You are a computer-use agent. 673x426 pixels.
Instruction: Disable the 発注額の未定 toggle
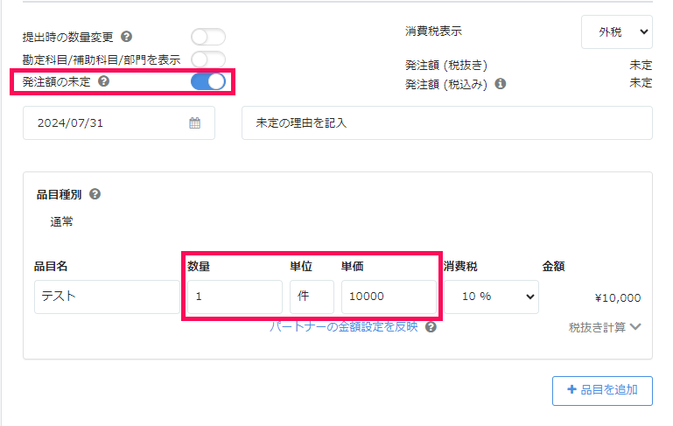tap(208, 81)
